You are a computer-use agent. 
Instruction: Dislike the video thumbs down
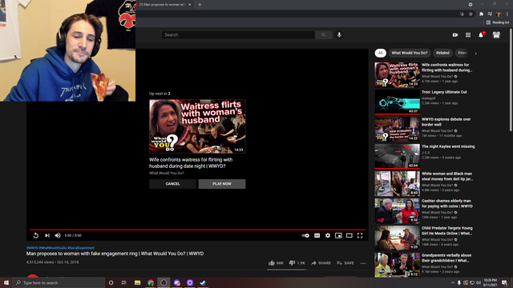pos(297,263)
